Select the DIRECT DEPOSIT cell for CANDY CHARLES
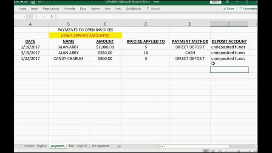The width and height of the screenshot is (272, 153). [190, 59]
